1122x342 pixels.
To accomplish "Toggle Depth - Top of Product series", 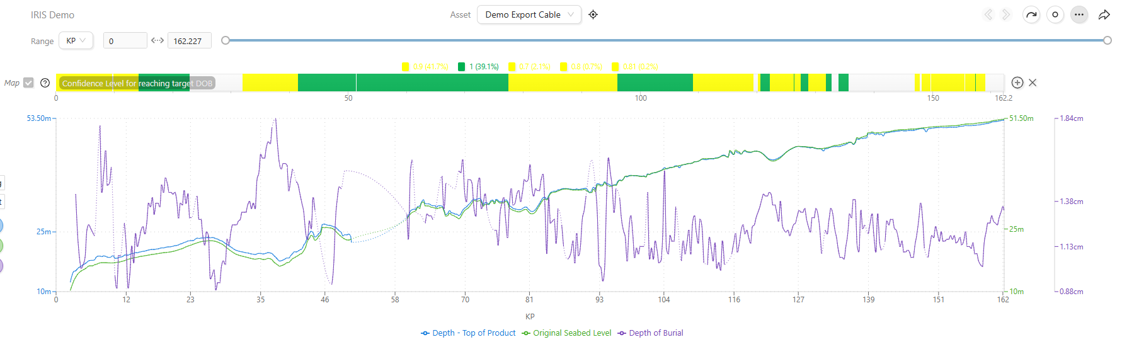I will pyautogui.click(x=468, y=333).
